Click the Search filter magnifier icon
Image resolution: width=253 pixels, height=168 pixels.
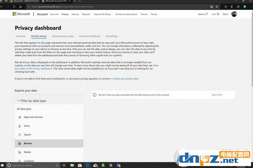20,135
